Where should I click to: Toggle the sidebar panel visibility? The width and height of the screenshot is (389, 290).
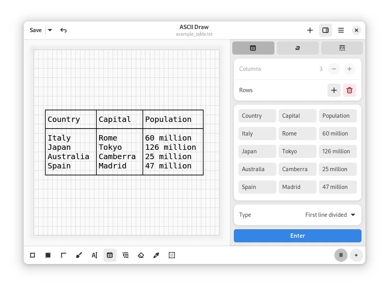pyautogui.click(x=326, y=30)
